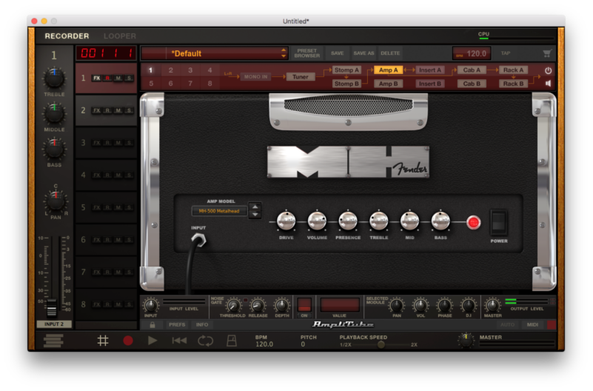This screenshot has height=391, width=593.
Task: Toggle FX on track 1
Action: [97, 78]
